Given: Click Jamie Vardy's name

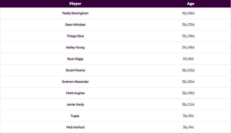Looking at the screenshot, I should [75, 104].
